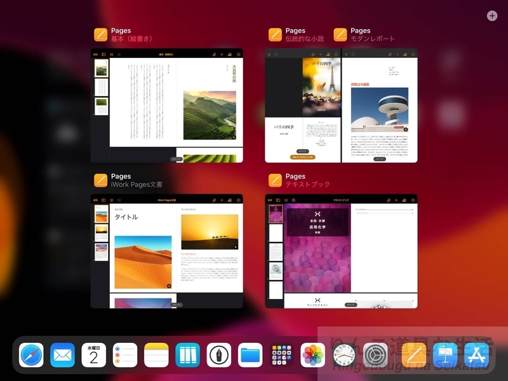508x381 pixels.
Task: Select the テキストブック title label
Action: (308, 185)
